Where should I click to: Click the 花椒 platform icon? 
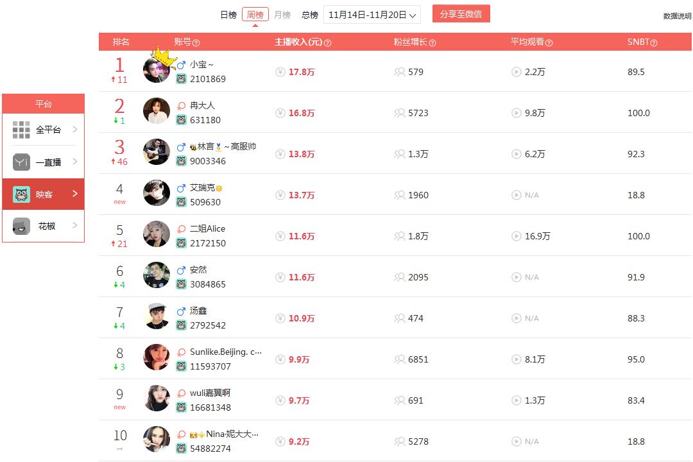click(21, 226)
